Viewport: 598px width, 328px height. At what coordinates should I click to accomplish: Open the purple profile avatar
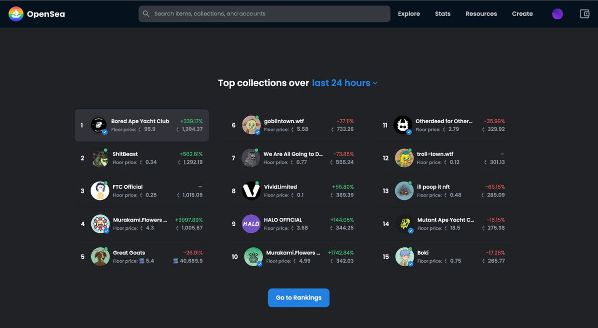coord(558,14)
